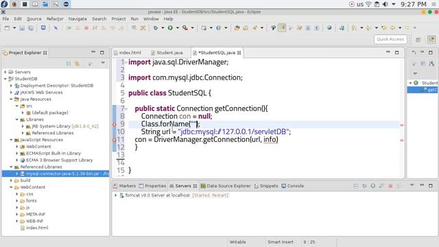Click the error marker on line 9

[x=115, y=124]
